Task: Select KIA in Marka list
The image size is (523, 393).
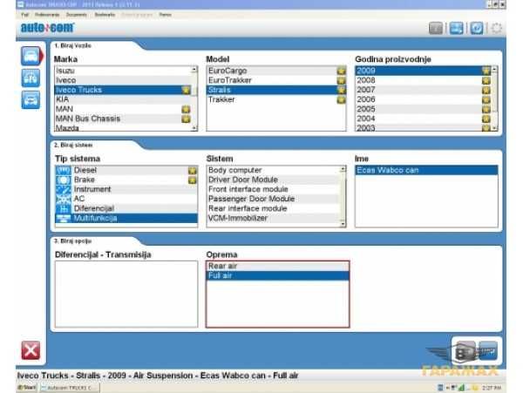Action: pyautogui.click(x=123, y=99)
